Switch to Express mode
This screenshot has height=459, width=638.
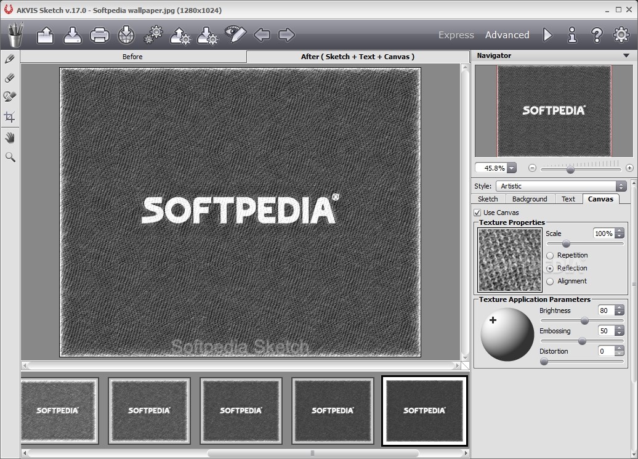[x=456, y=35]
